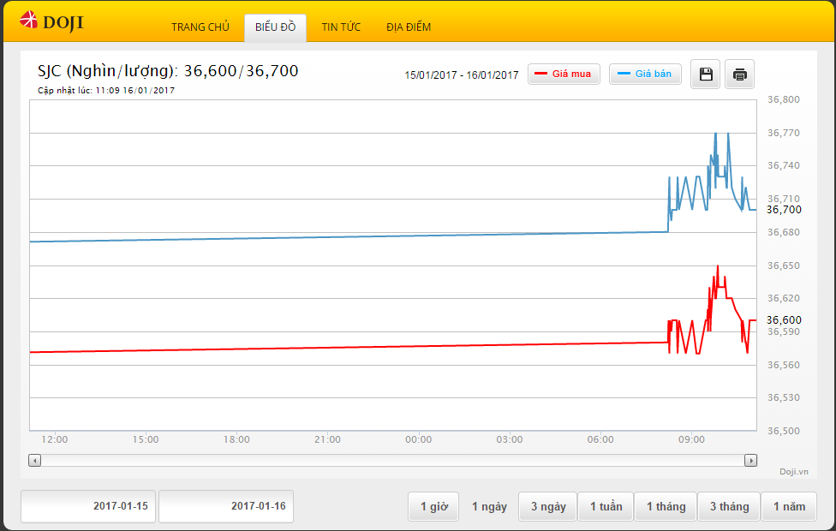836x531 pixels.
Task: Click the Doji.vn credit link
Action: tap(793, 471)
